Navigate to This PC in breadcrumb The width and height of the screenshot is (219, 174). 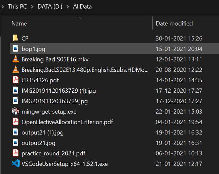click(x=17, y=7)
